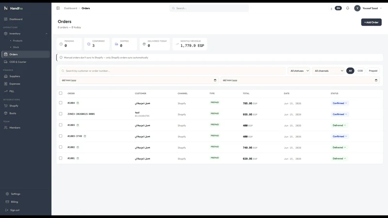Click the Pending clock icon
Viewport: 388px width, 218px height.
[61, 44]
